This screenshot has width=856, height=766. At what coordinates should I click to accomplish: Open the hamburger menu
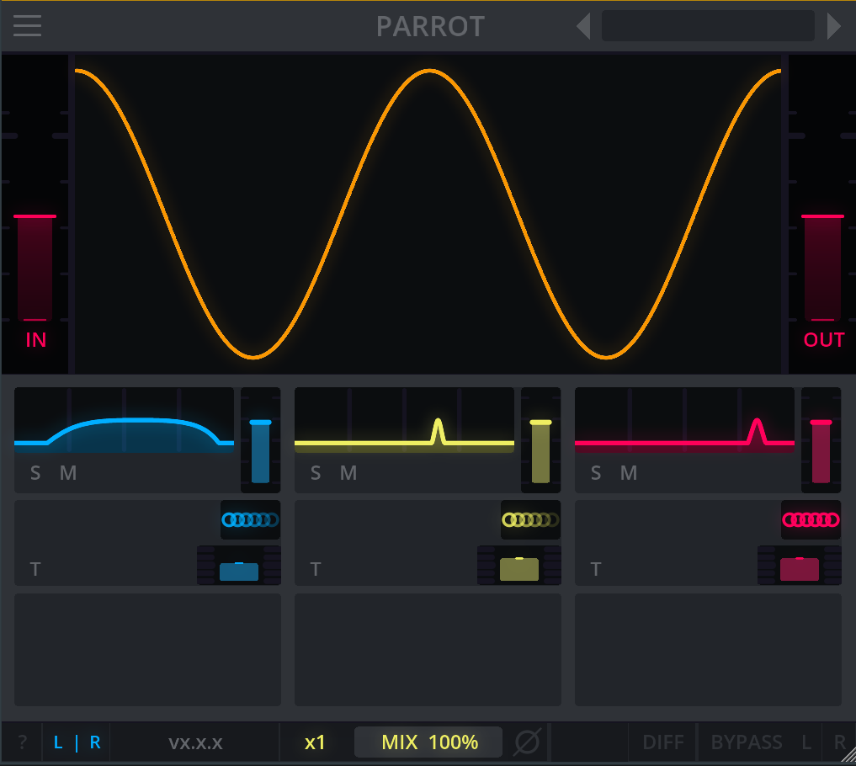(27, 25)
